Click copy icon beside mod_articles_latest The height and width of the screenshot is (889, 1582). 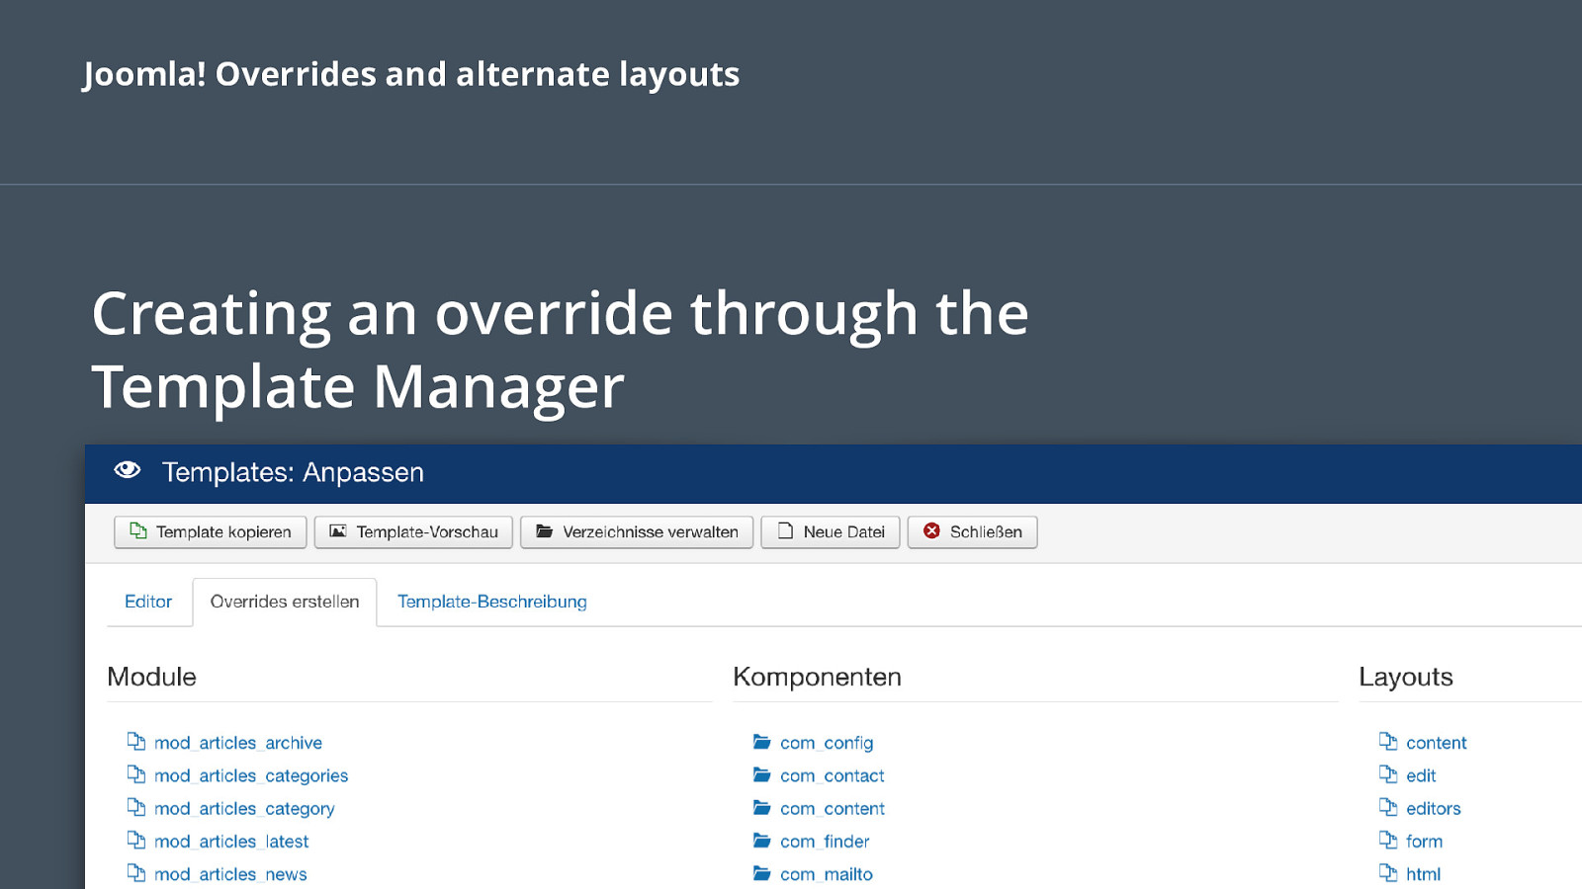click(136, 840)
